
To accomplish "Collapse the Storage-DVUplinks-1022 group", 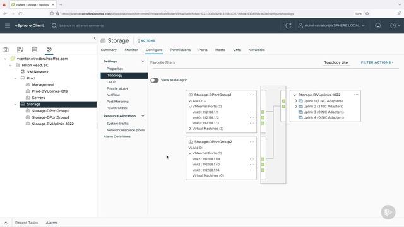I will pos(295,95).
